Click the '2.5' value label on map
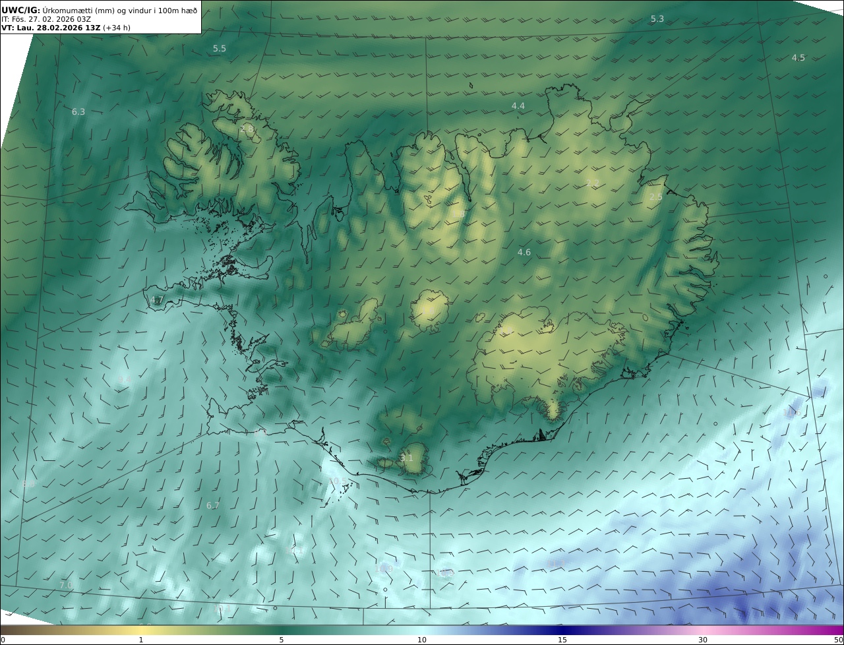 [x=655, y=197]
